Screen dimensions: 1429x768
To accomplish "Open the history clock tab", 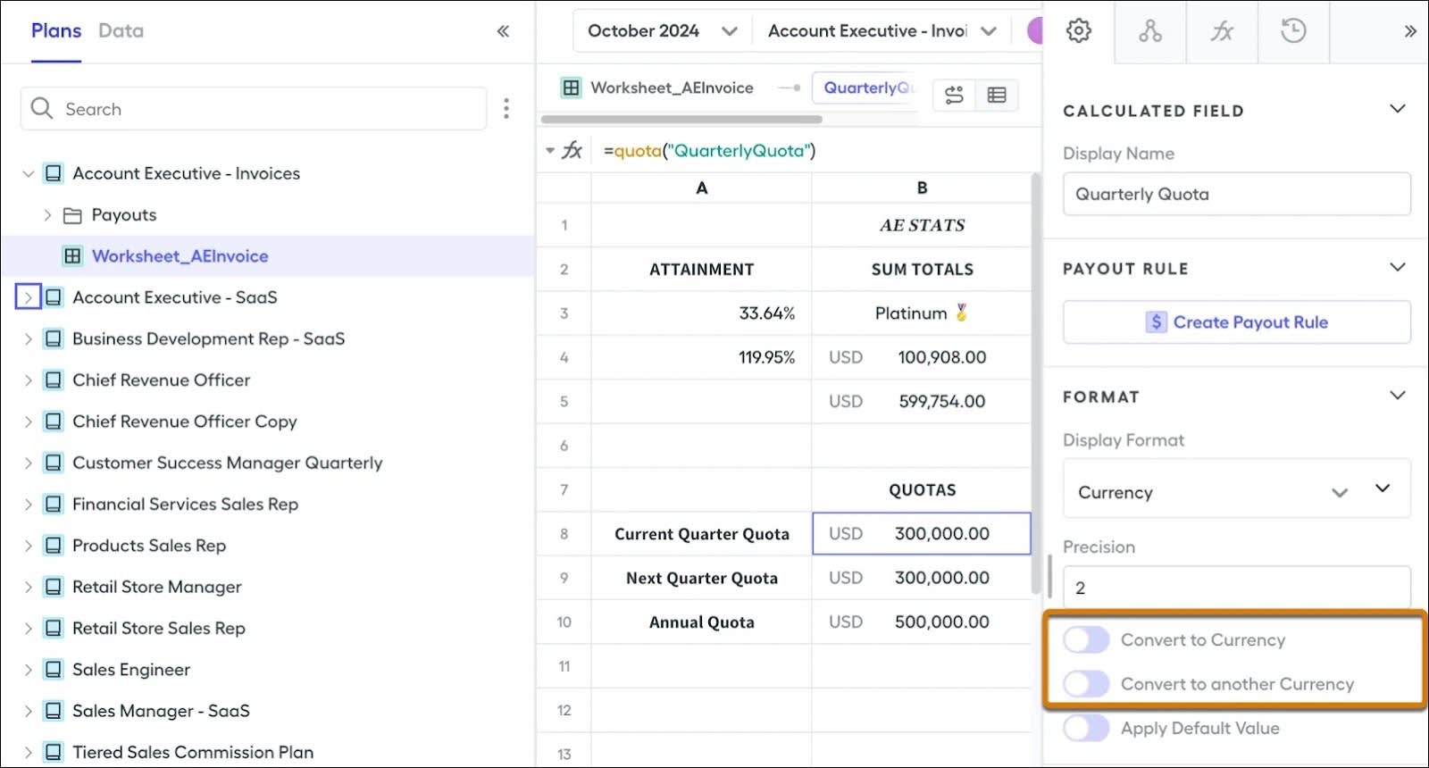I will [x=1293, y=31].
